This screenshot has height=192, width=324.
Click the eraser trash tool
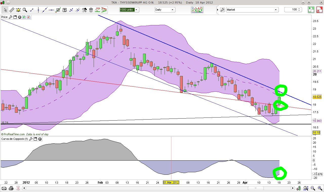(x=91, y=10)
